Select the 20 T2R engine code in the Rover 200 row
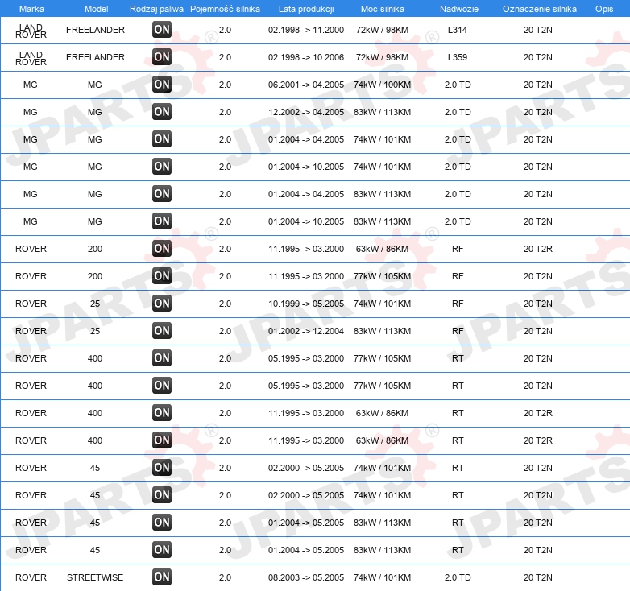Screen dimensions: 630x591 tap(537, 249)
